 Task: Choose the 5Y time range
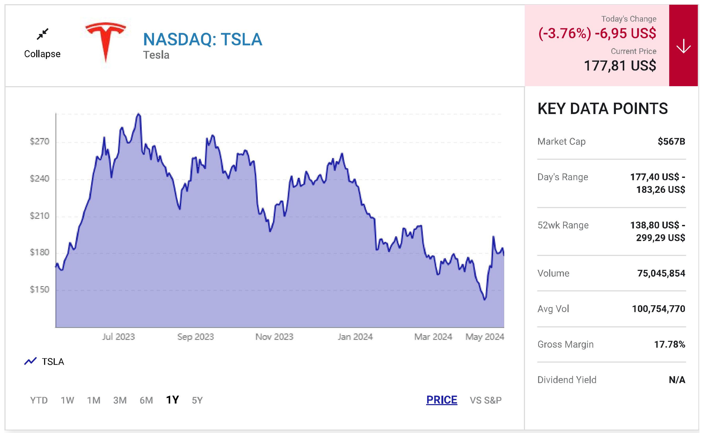[197, 400]
